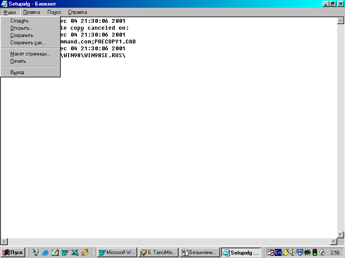Screen dimensions: 345x258
Task: Choose Сохранить как... entry
Action: [30, 43]
